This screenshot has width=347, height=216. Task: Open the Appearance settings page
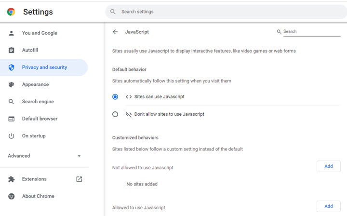click(35, 84)
